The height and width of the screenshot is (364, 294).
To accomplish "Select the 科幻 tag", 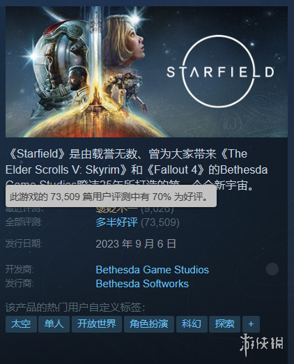I will [x=192, y=324].
